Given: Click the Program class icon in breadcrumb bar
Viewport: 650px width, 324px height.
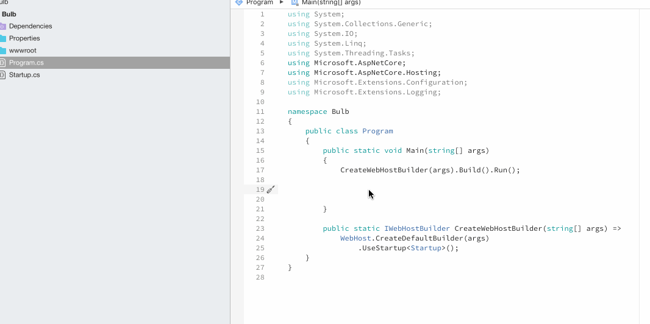Looking at the screenshot, I should click(239, 2).
